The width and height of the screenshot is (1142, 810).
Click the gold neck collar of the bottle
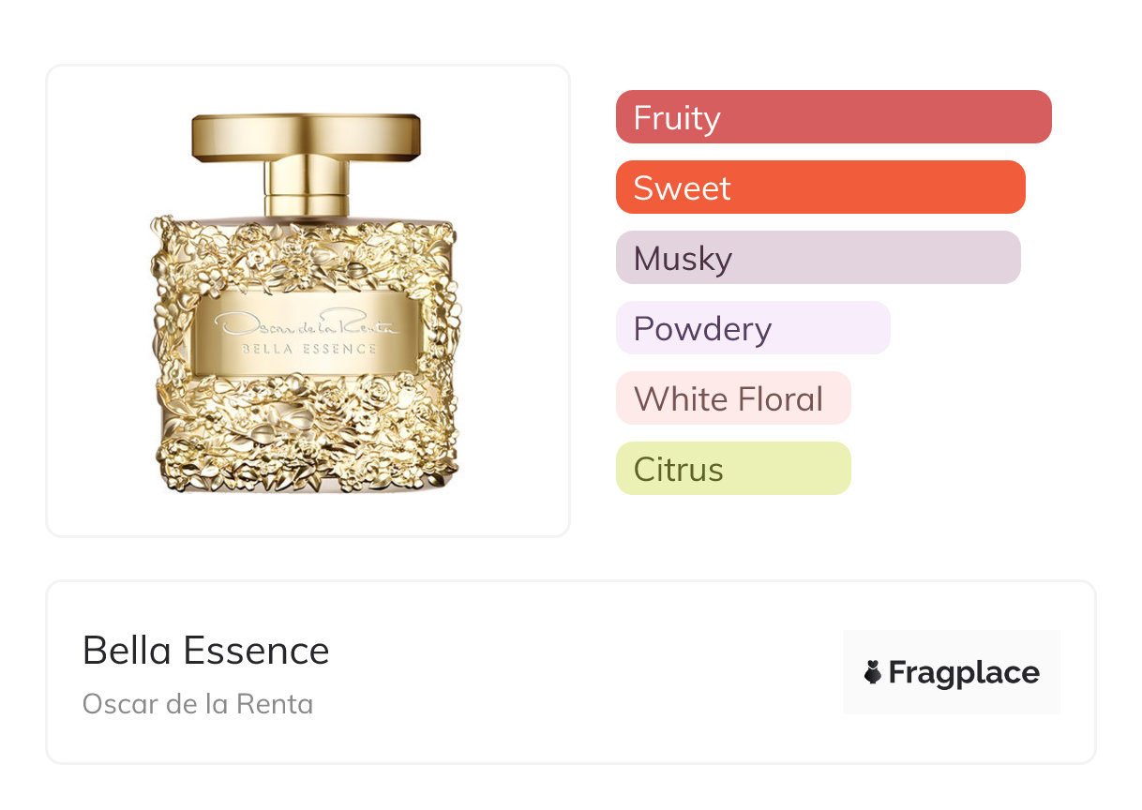(x=306, y=187)
